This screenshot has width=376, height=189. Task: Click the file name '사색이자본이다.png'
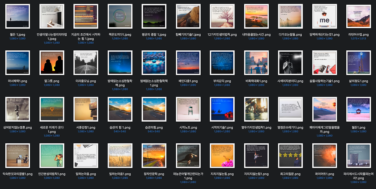[290, 81]
